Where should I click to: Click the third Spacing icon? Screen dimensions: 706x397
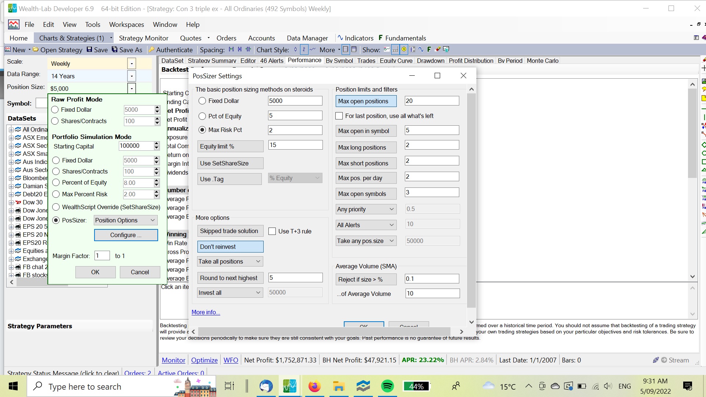(248, 49)
